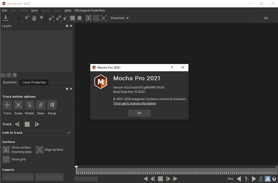Undock the Layers panel

67,26
